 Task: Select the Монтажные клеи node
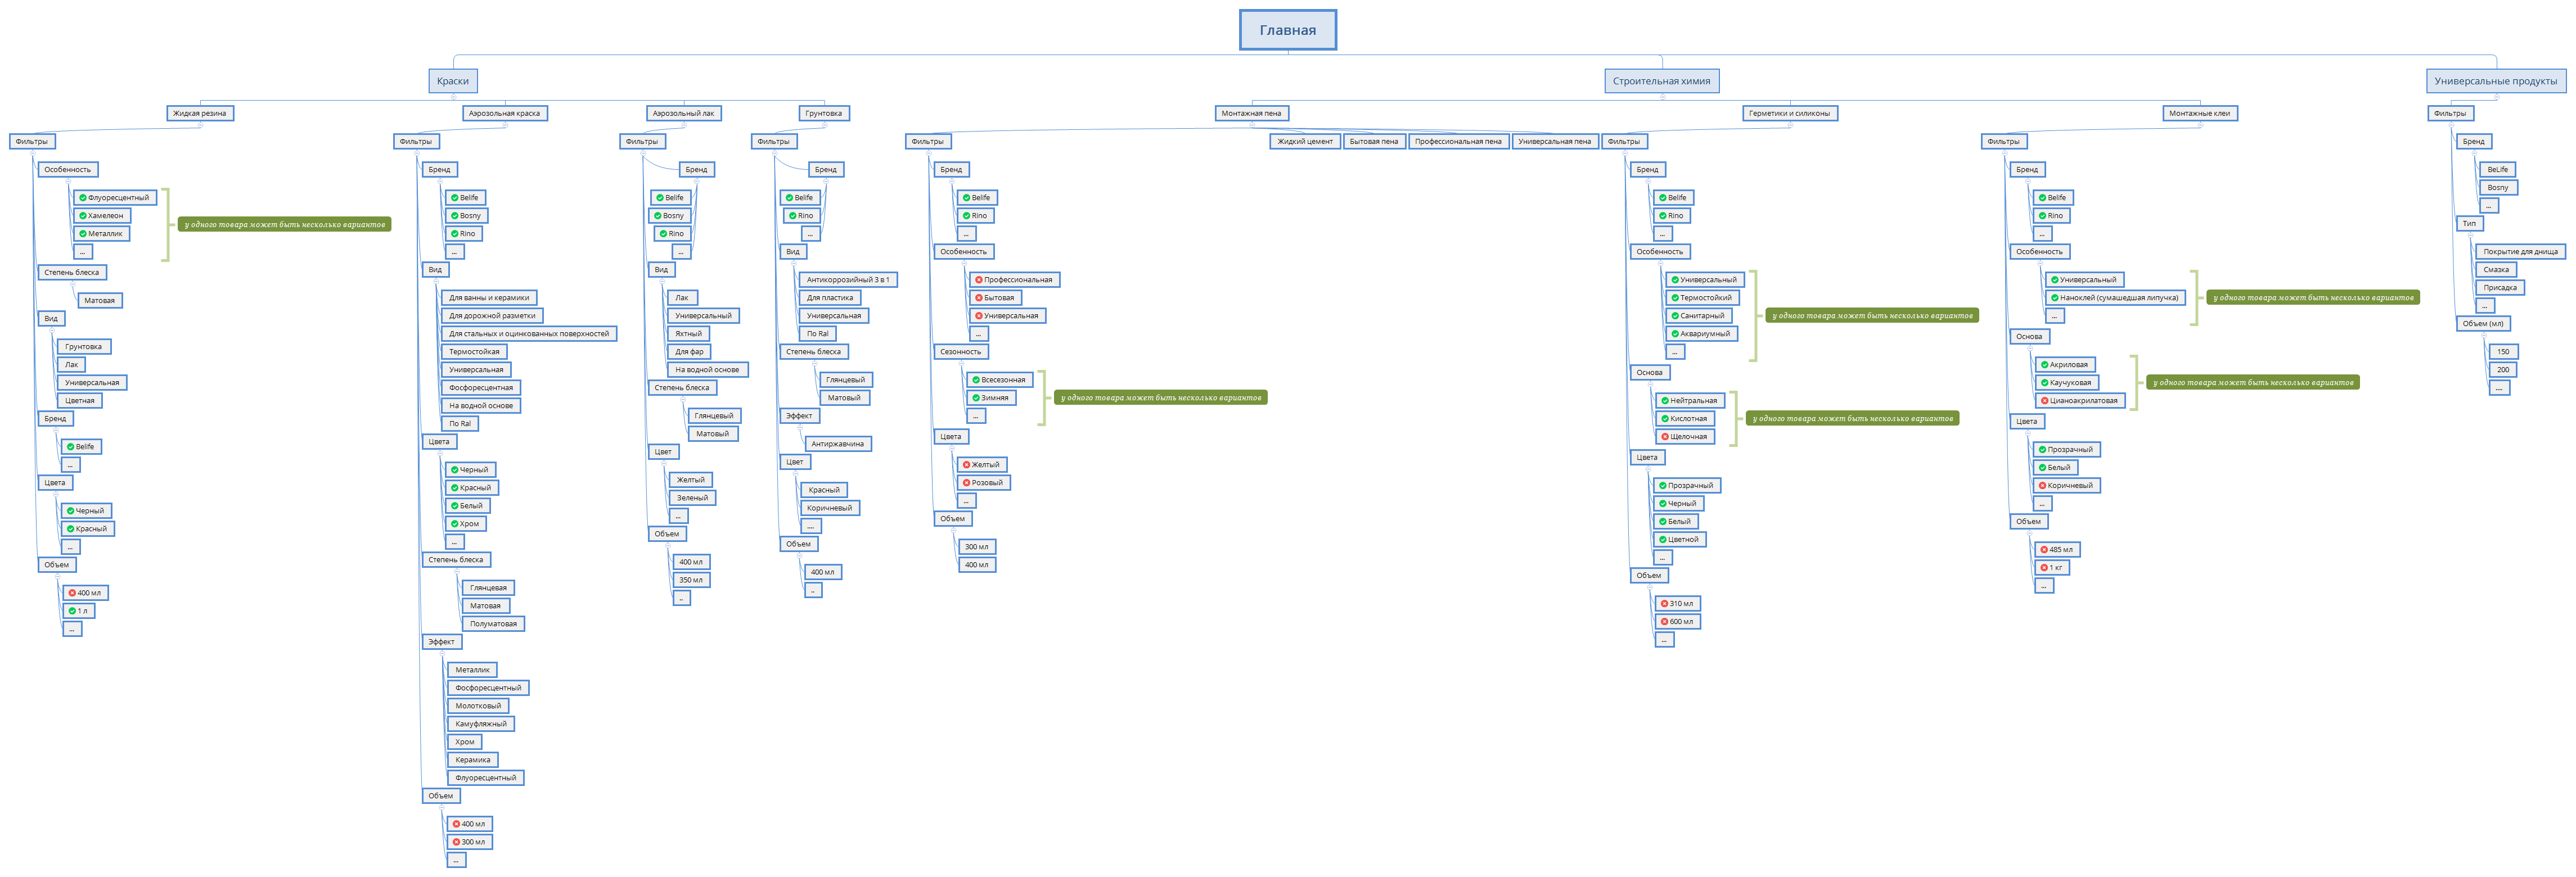2200,113
